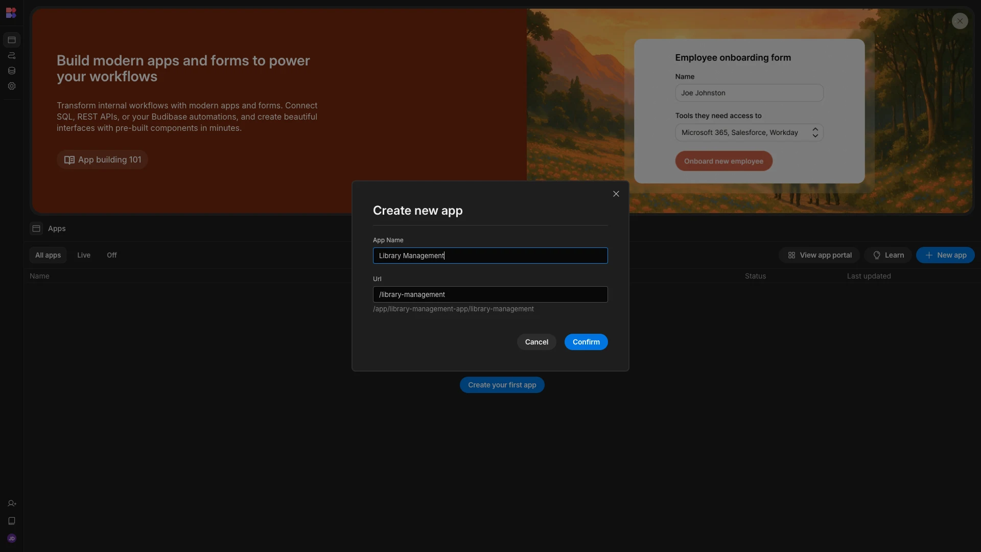
Task: Dismiss the onboarding banner
Action: click(x=960, y=21)
